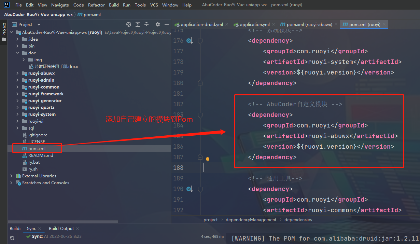Click the rerun sync icon in Build panel
This screenshot has height=244, width=420.
[12, 238]
